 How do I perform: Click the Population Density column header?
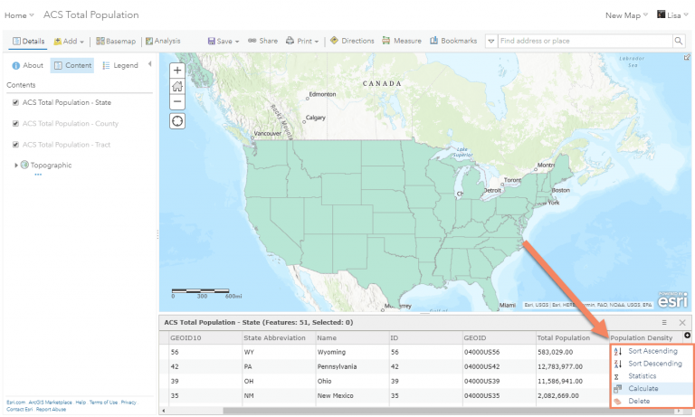click(x=642, y=337)
